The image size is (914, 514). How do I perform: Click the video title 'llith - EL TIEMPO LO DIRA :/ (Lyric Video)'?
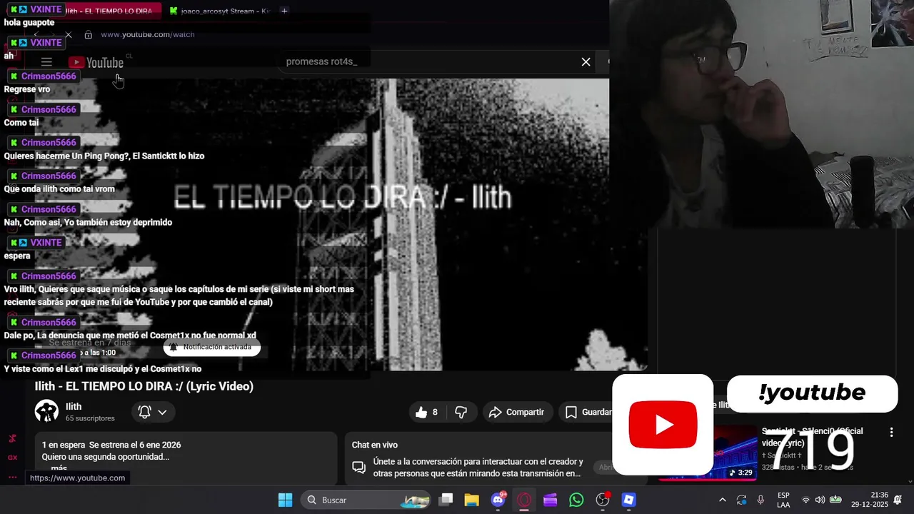point(144,386)
